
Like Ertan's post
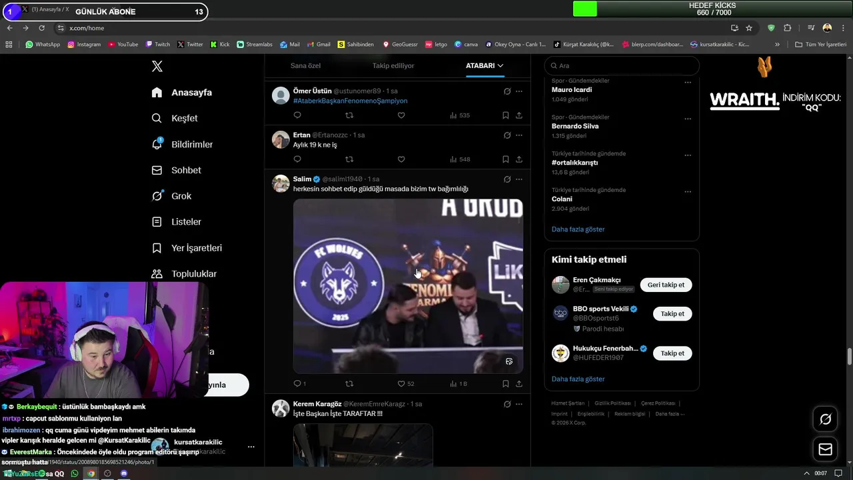click(x=401, y=159)
